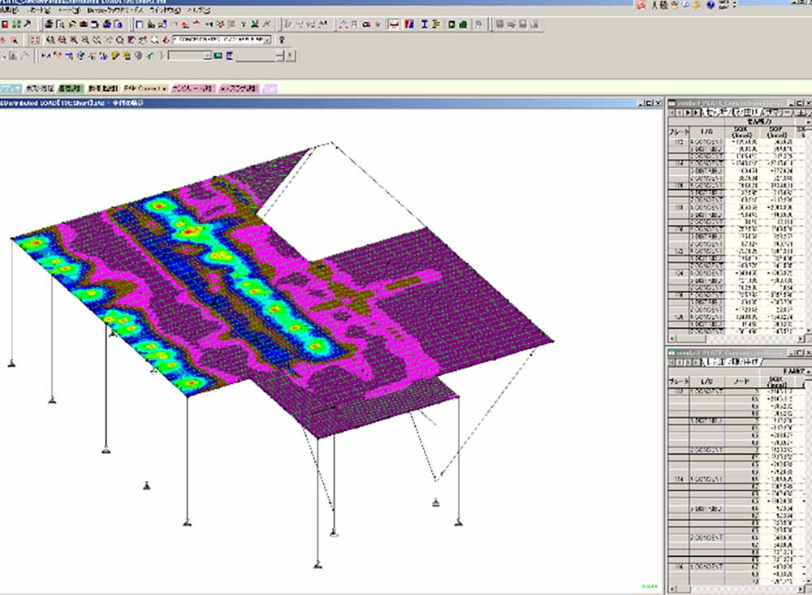Click the blue I-beam section icon
Image resolution: width=812 pixels, height=595 pixels.
point(424,24)
